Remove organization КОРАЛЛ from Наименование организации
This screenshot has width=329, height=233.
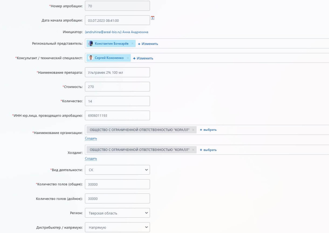pyautogui.click(x=193, y=130)
